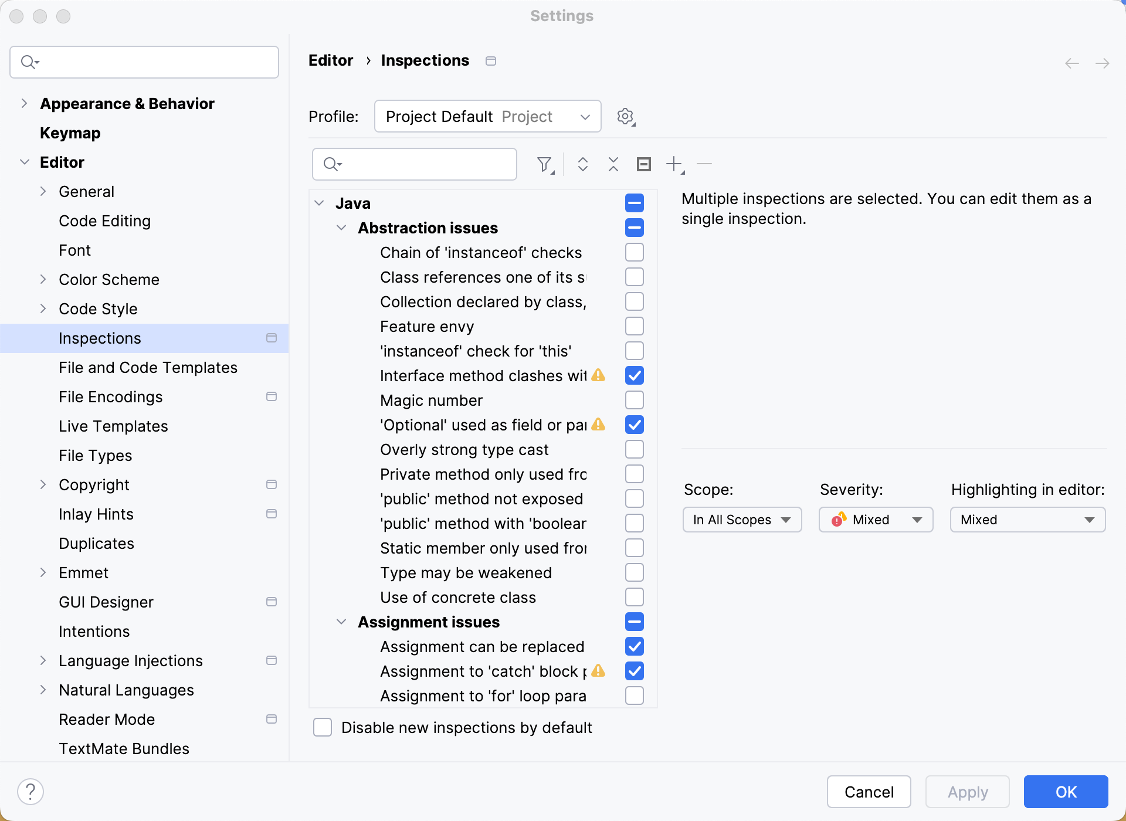This screenshot has height=821, width=1126.
Task: Open the Help question mark button
Action: point(31,791)
